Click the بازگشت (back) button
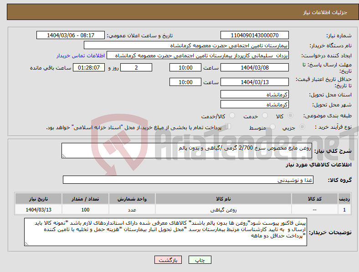 pyautogui.click(x=168, y=260)
